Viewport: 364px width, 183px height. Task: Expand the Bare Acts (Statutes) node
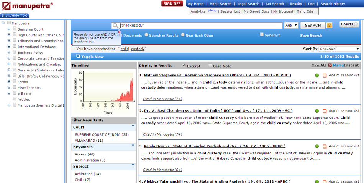coord(9,70)
